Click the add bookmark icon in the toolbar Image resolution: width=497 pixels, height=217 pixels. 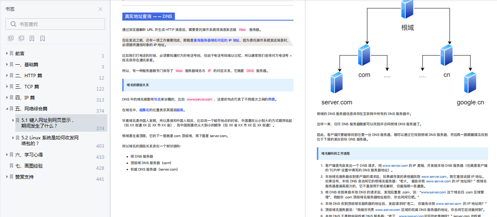[32, 38]
